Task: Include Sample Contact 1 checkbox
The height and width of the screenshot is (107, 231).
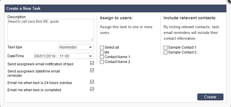Action: pos(165,47)
